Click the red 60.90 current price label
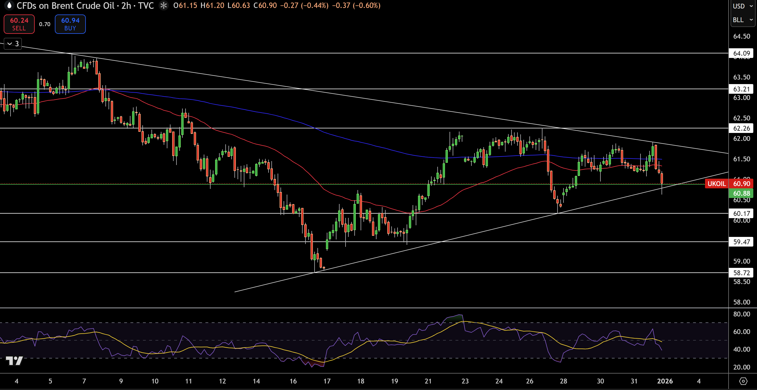 (741, 183)
